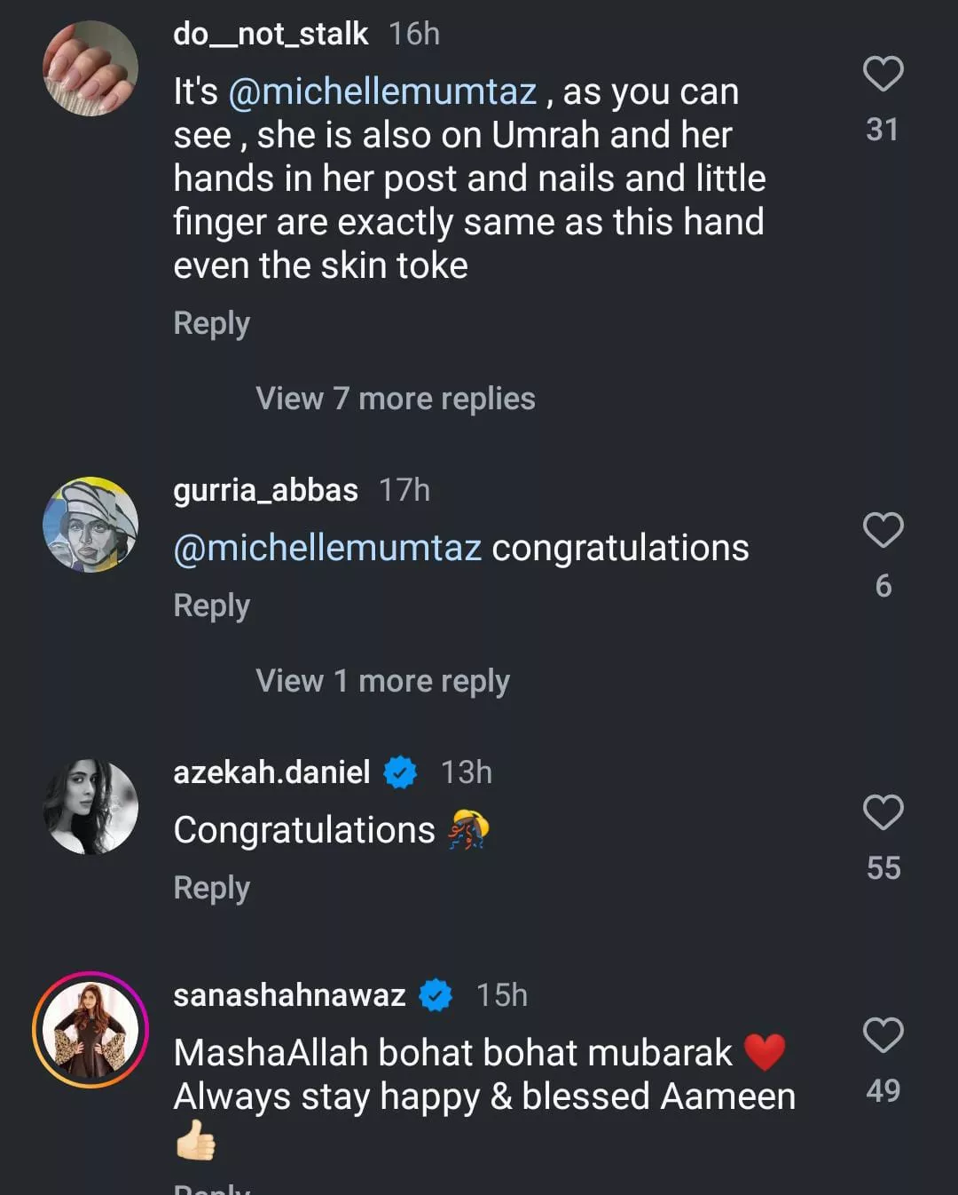958x1195 pixels.
Task: View sanashahnawaz's story ring avatar
Action: tap(90, 1030)
